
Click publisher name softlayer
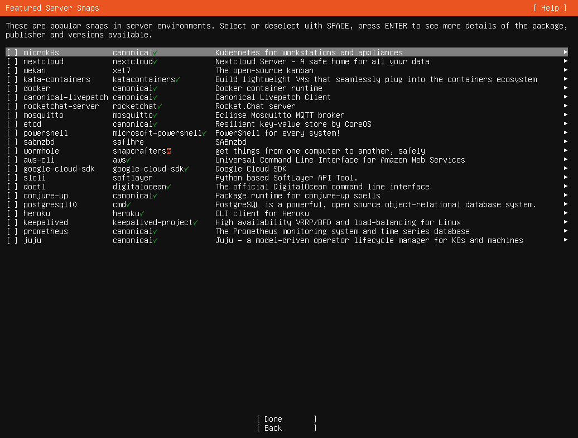click(133, 178)
